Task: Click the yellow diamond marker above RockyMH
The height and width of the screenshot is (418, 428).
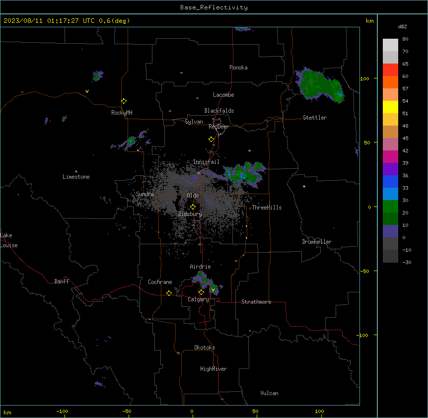Action: pos(124,101)
